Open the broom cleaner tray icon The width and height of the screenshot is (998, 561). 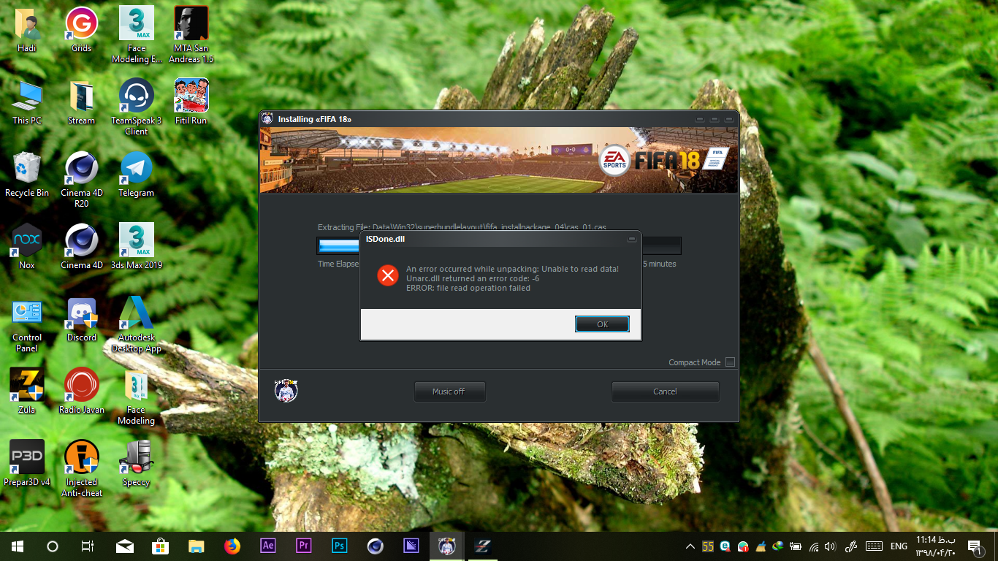pyautogui.click(x=761, y=546)
